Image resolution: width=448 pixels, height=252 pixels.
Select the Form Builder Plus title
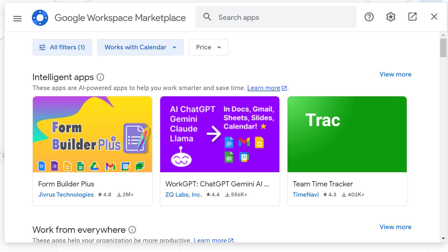[66, 184]
